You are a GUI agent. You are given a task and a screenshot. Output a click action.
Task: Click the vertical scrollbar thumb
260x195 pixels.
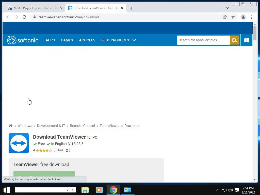tap(255, 33)
